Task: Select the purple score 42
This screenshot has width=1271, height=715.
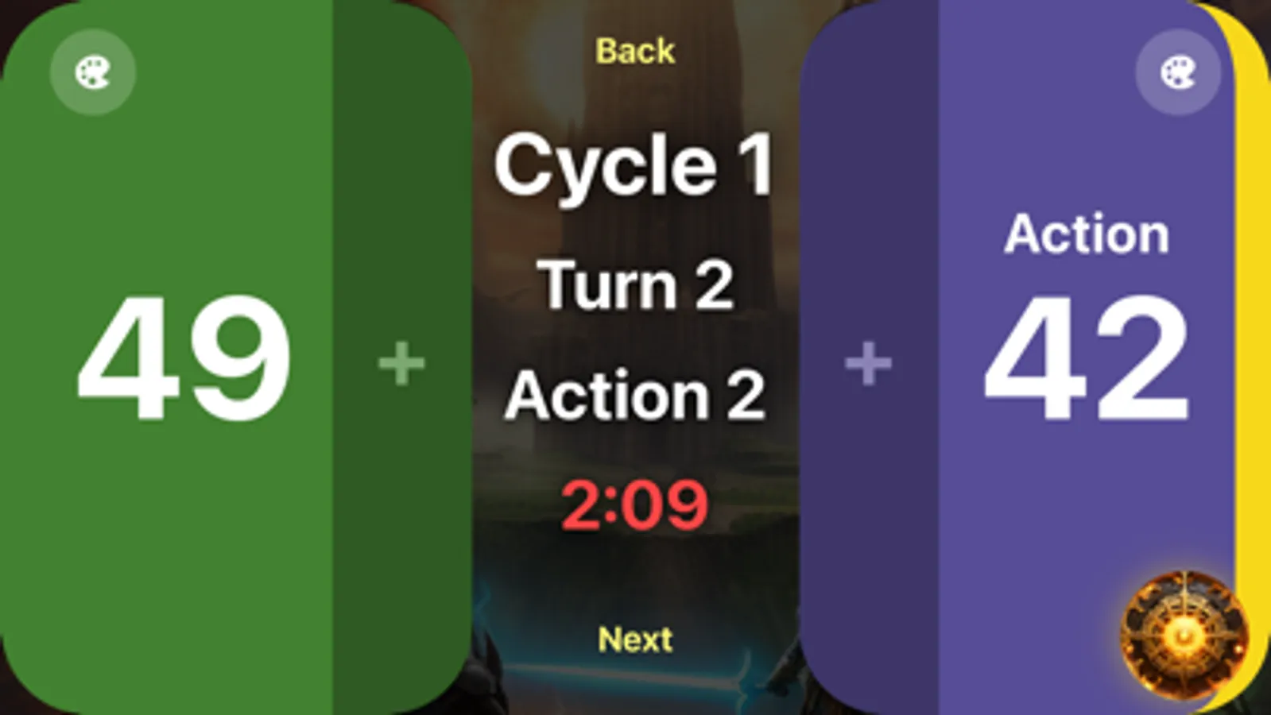Action: tap(1086, 358)
